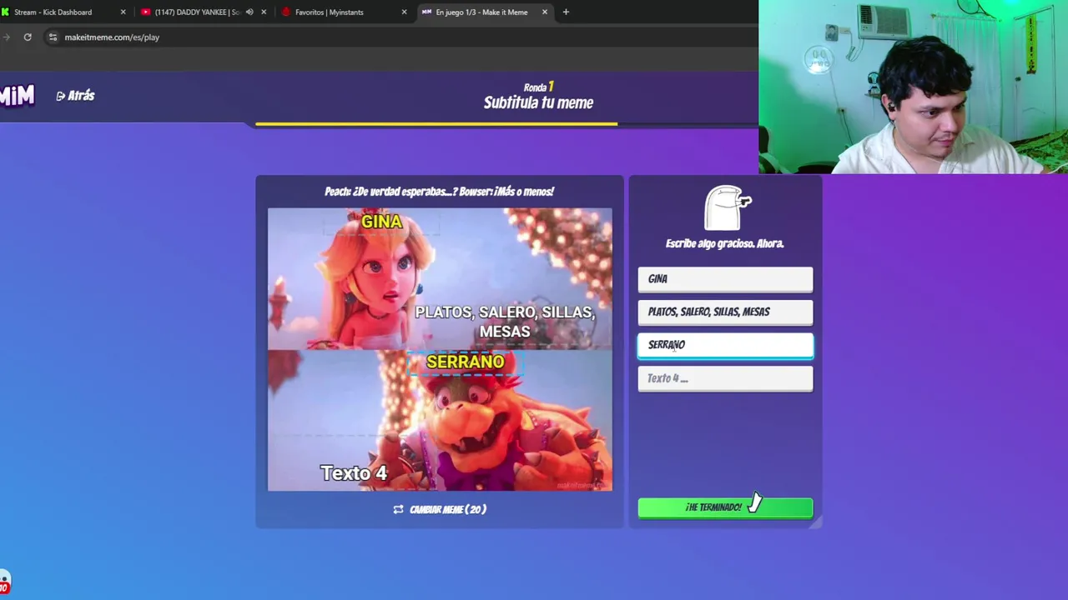Close the DADDY YANKEE YouTube tab
This screenshot has height=600, width=1068.
point(264,12)
